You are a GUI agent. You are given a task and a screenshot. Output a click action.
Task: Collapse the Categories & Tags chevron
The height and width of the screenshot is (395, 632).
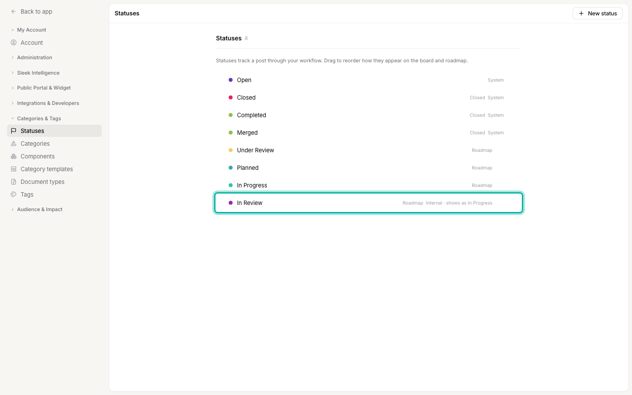click(13, 118)
